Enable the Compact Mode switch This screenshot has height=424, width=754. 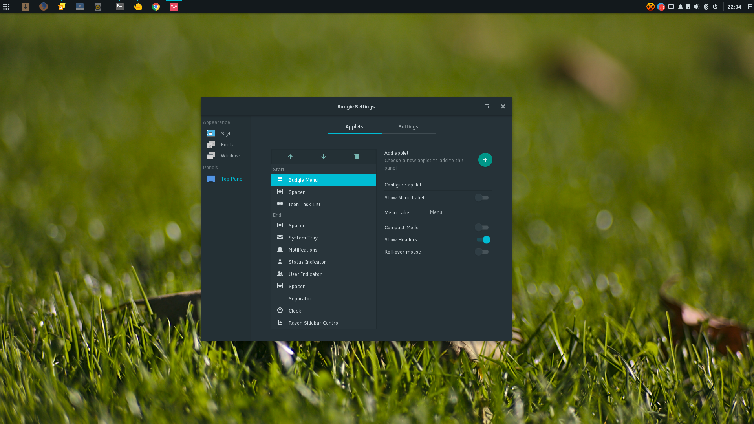[x=482, y=227]
